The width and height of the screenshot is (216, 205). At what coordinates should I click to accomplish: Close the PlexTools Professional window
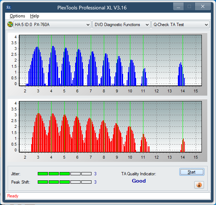coord(203,7)
